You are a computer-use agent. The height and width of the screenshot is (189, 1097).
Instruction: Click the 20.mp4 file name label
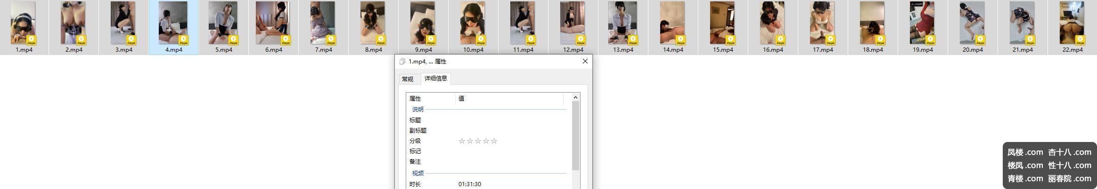(x=973, y=50)
